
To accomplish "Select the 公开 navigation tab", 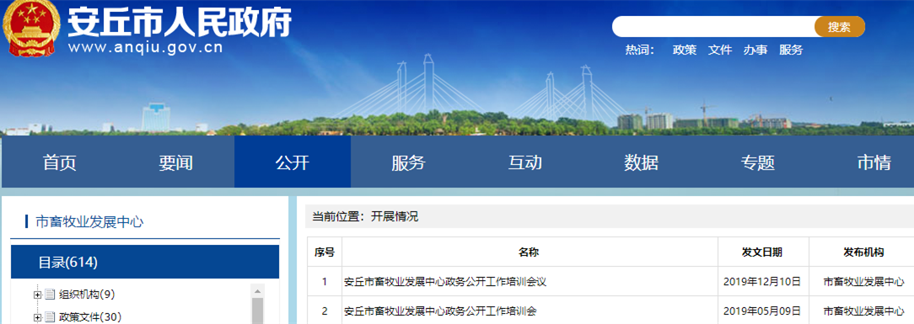I will click(293, 162).
